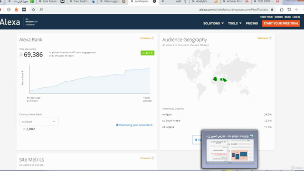Viewport: 304px width, 171px height.
Task: Open the Egypt country rank dropdown
Action: [x=39, y=122]
